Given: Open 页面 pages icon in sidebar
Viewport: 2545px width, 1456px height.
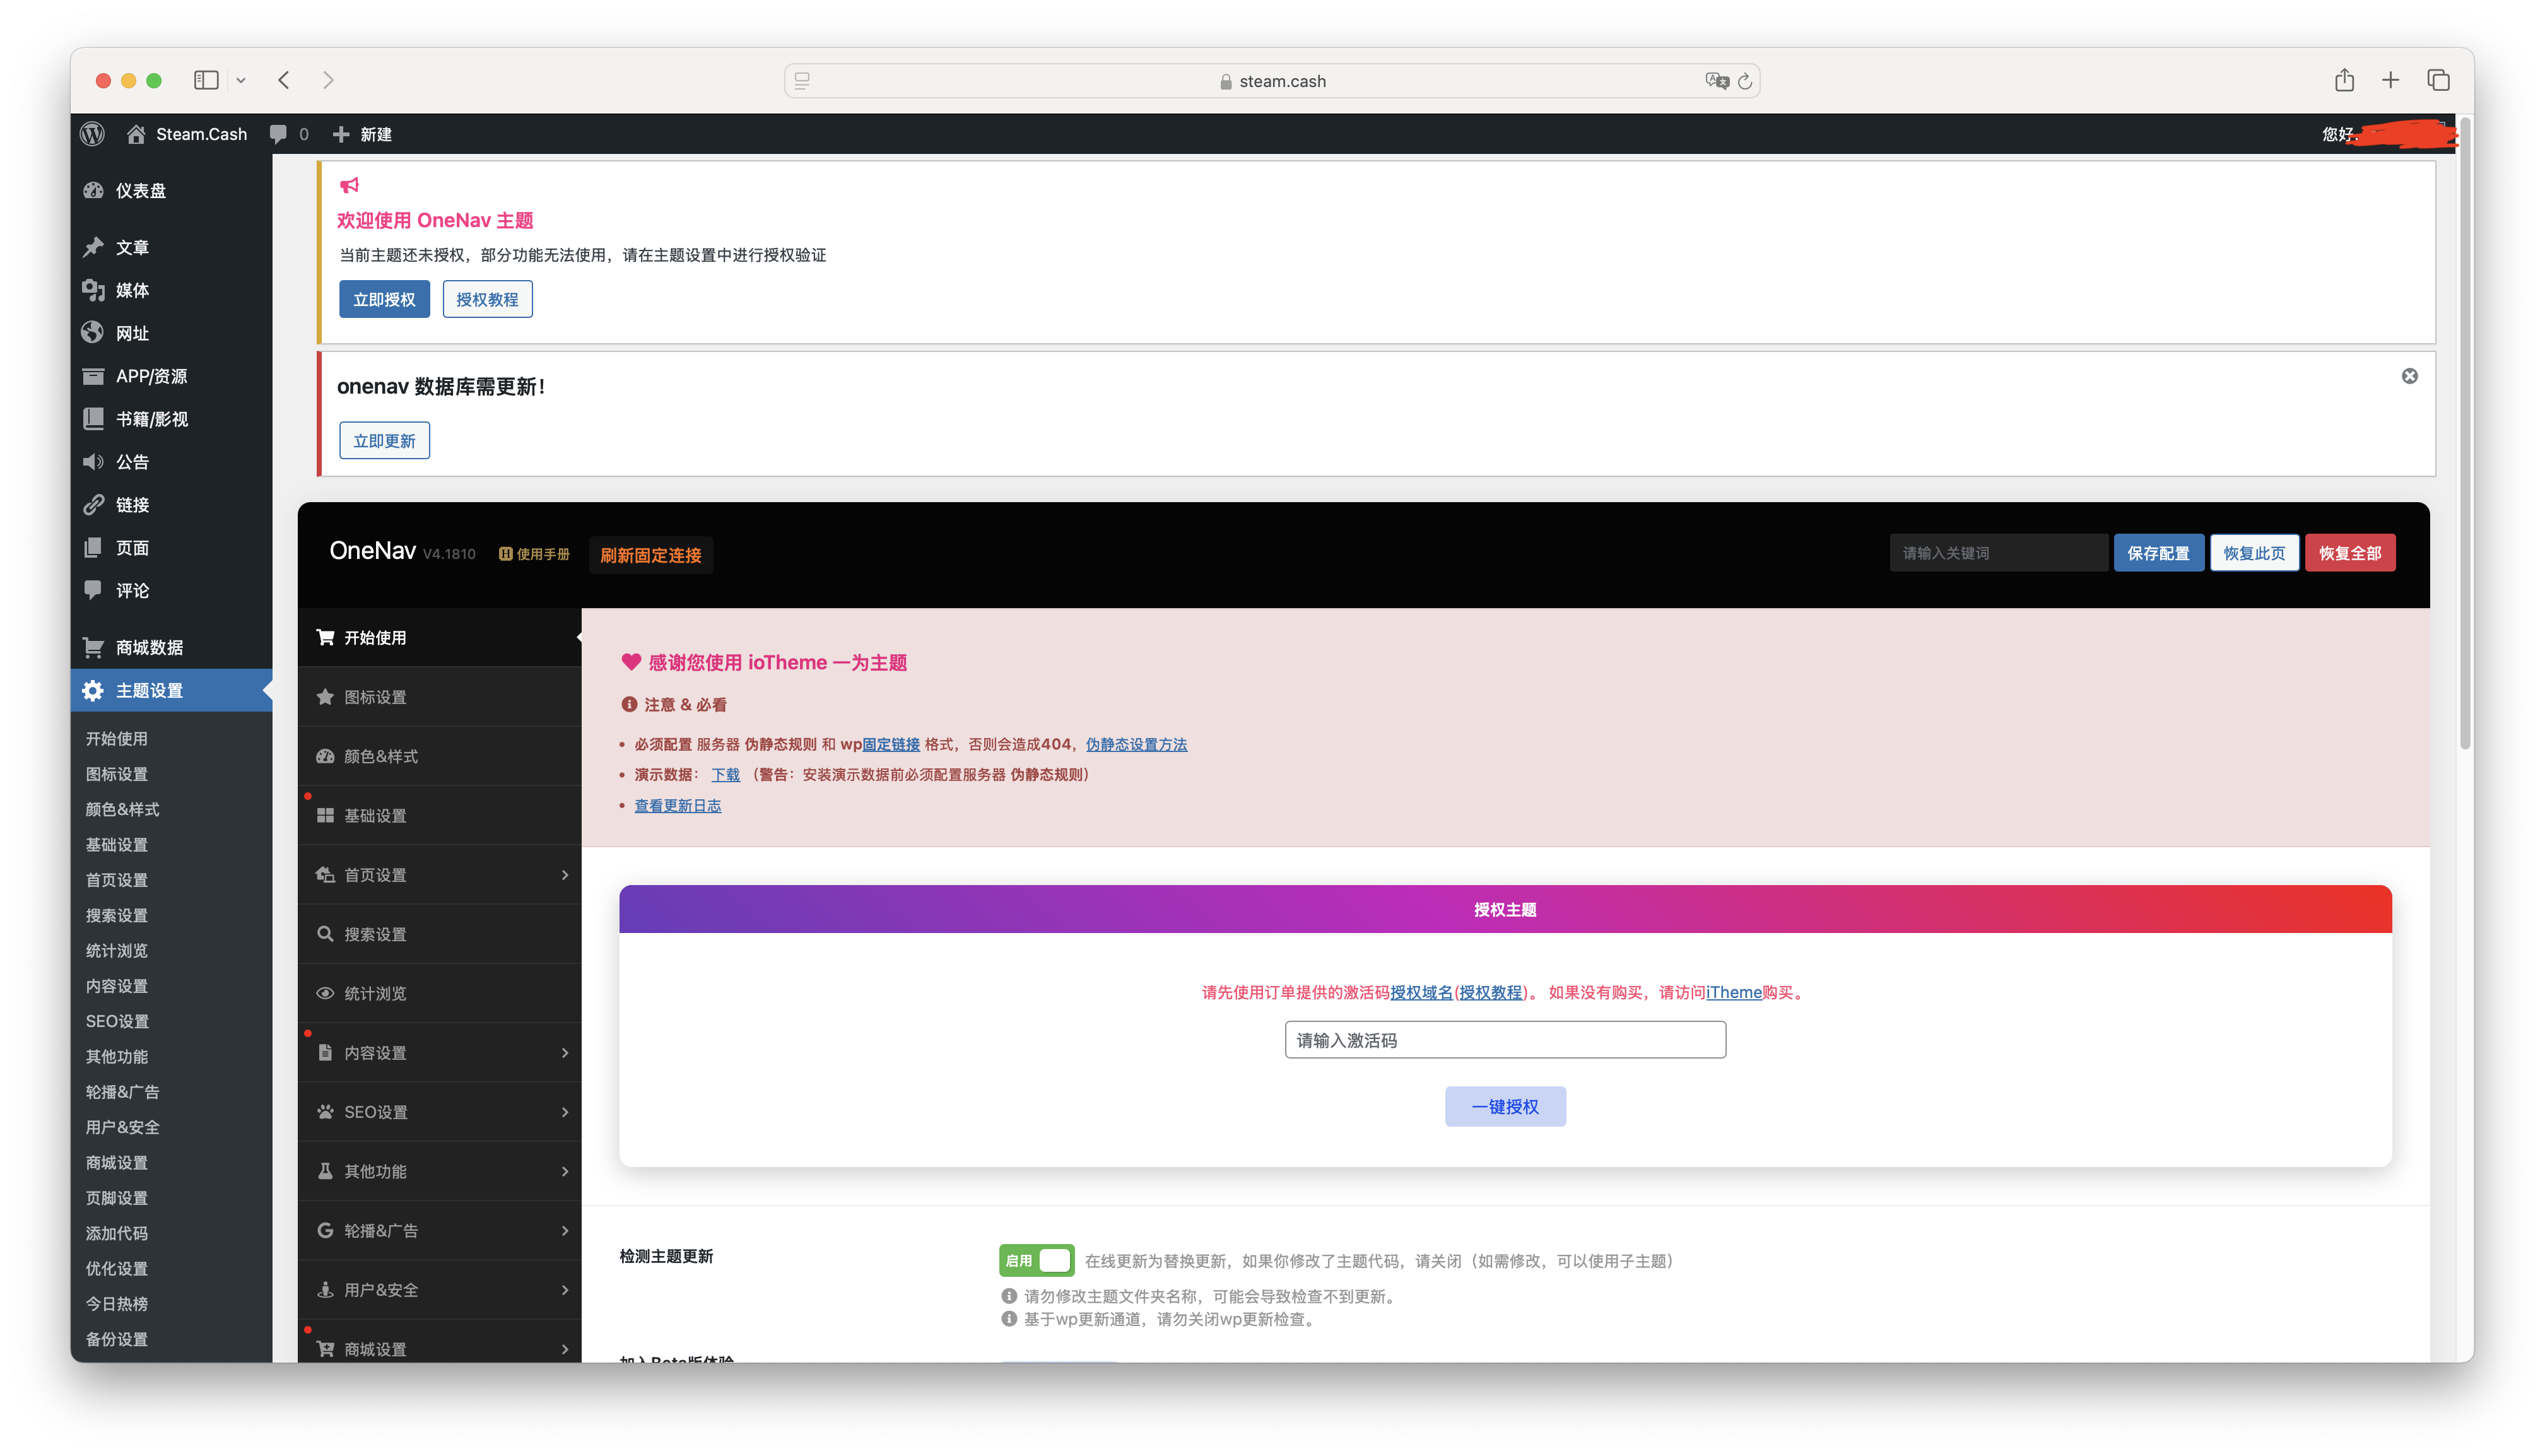Looking at the screenshot, I should [94, 548].
